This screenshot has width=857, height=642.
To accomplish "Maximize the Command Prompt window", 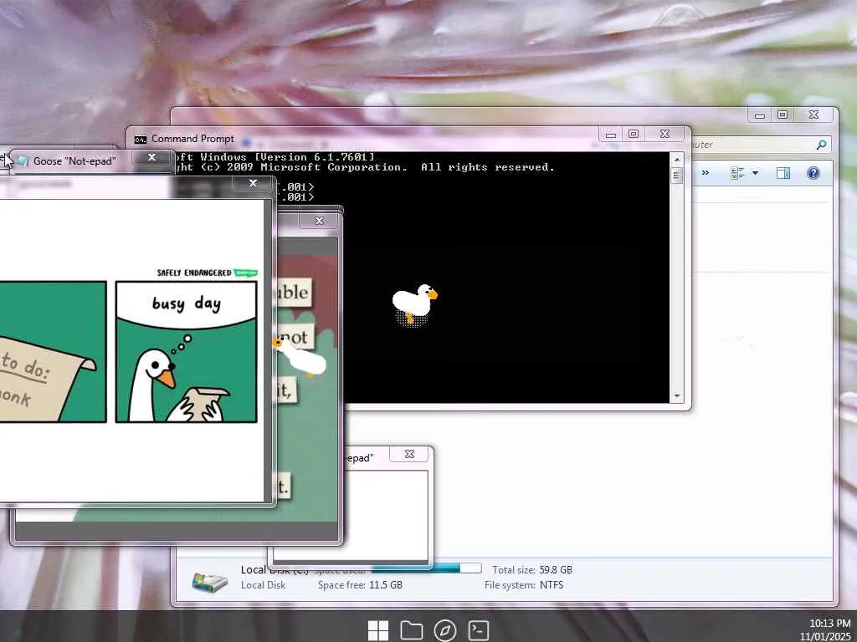I will (x=634, y=134).
